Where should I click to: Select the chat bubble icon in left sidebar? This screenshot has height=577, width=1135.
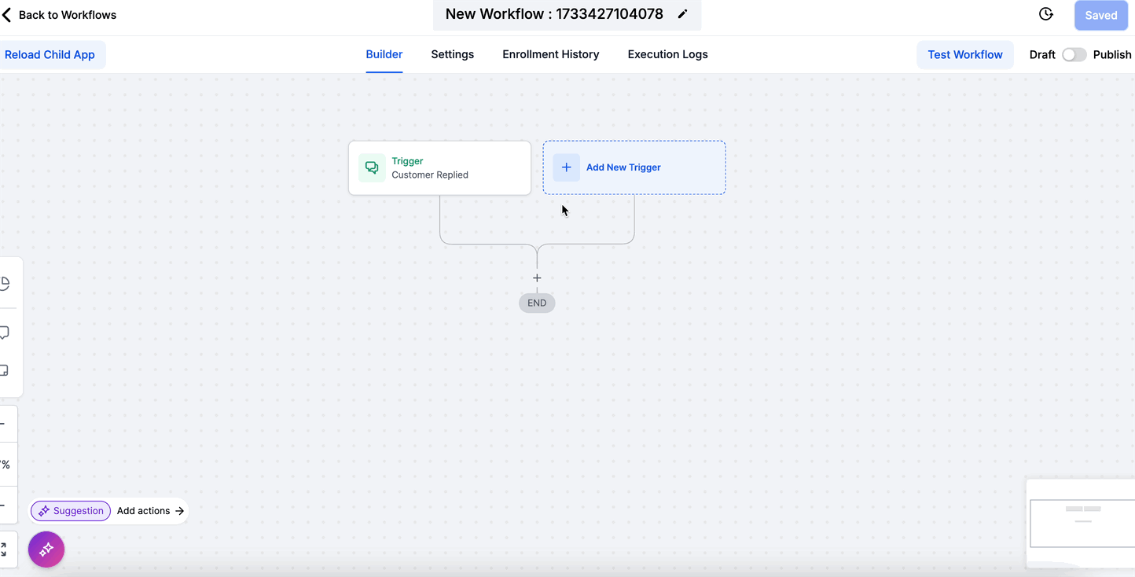point(4,333)
